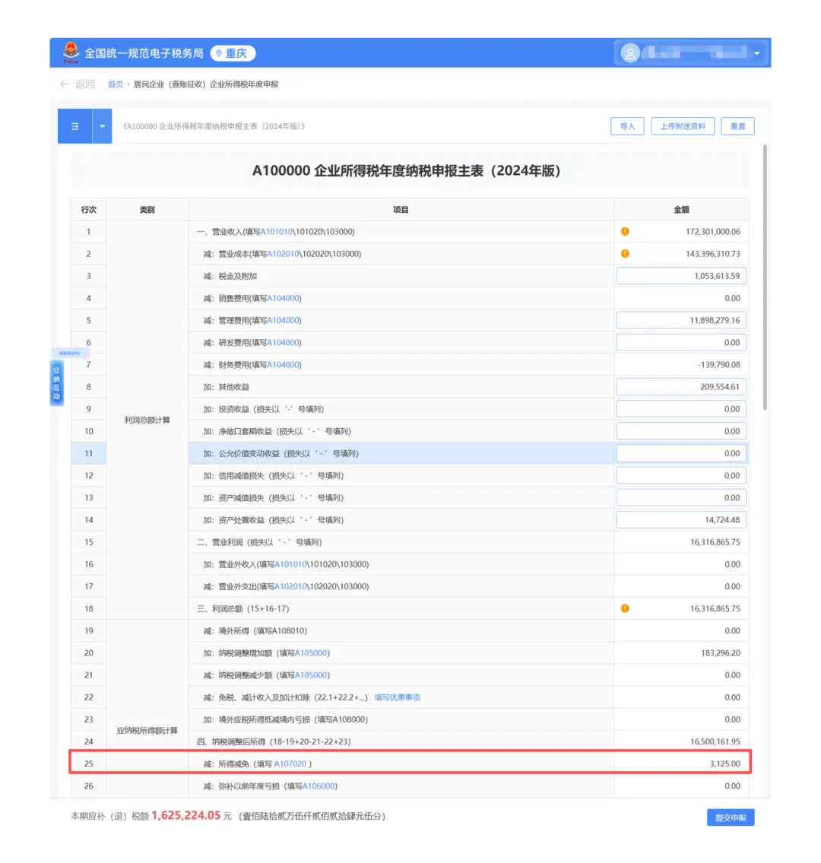The width and height of the screenshot is (821, 863).
Task: Click the 境外所得 row 19 label
Action: click(255, 631)
